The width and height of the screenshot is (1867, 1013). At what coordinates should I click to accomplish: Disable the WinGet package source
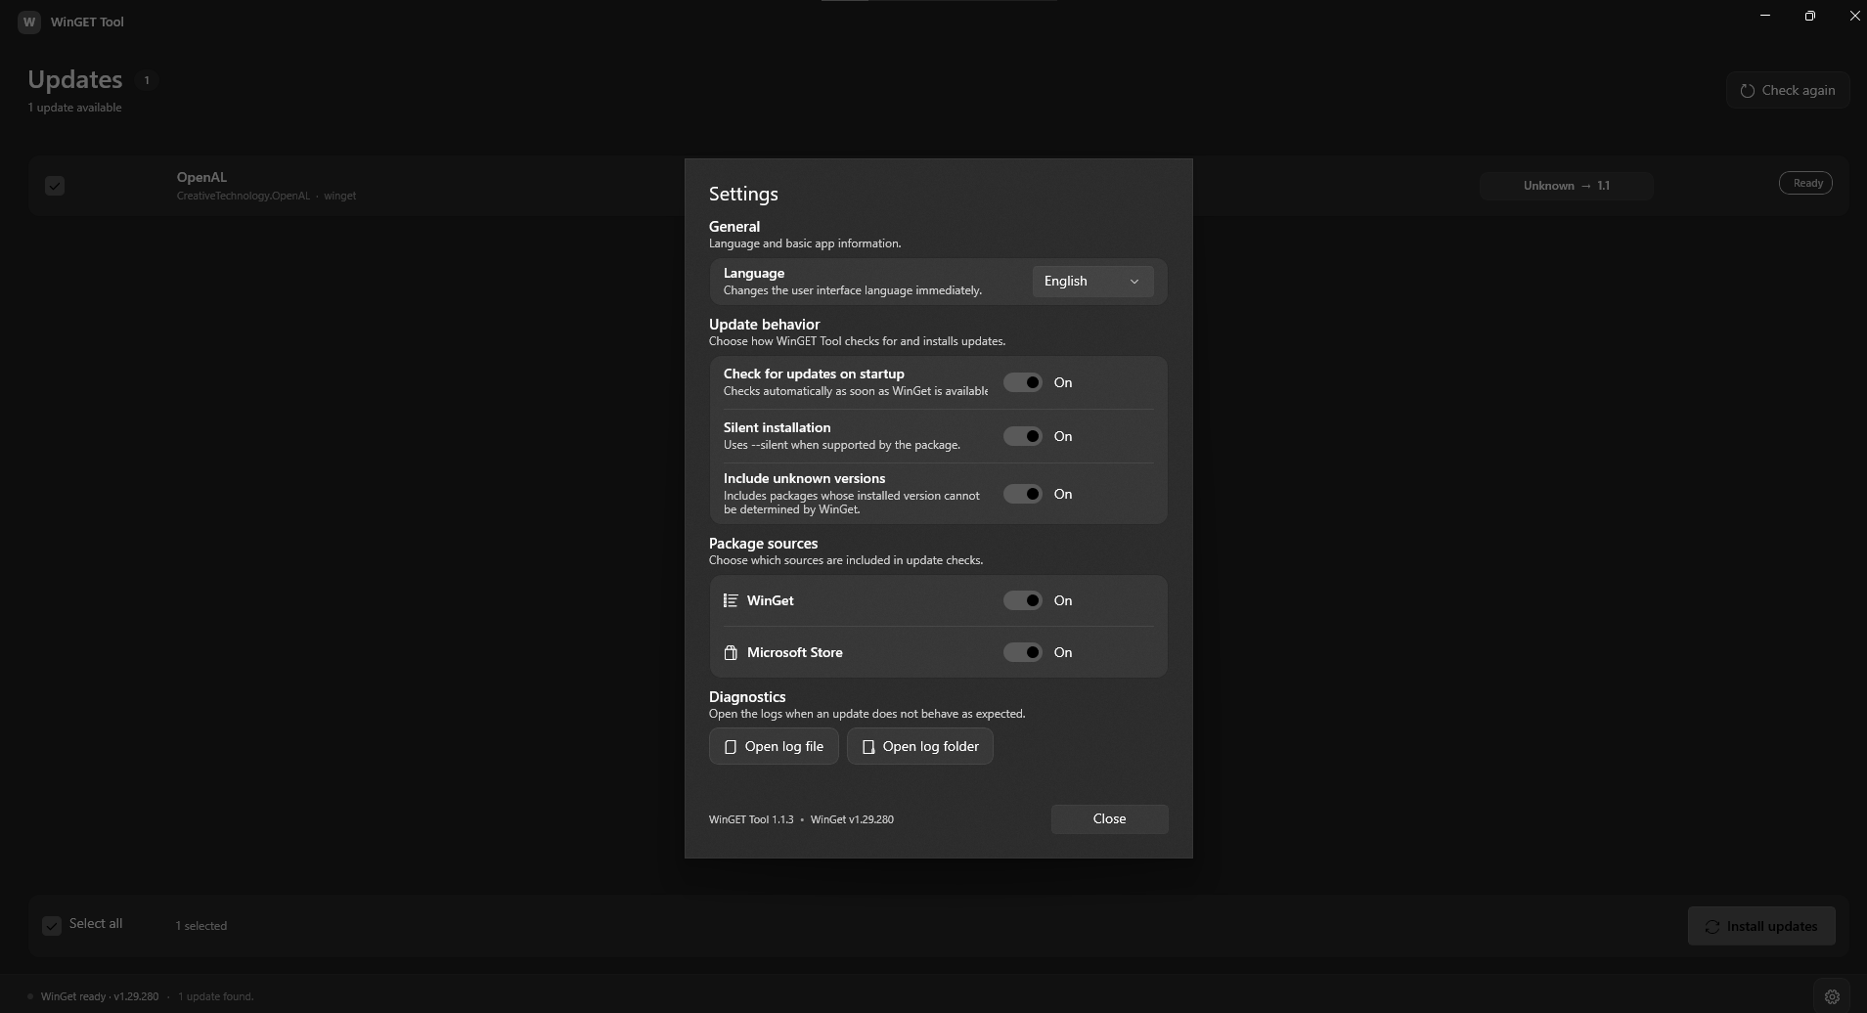(1023, 600)
